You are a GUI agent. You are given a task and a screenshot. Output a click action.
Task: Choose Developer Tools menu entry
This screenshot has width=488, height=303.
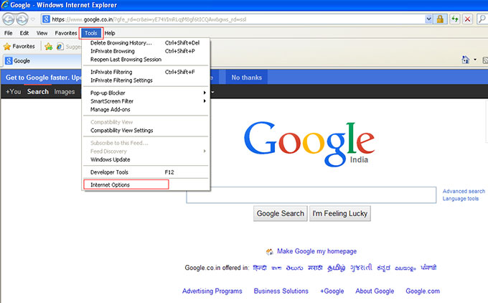(x=146, y=172)
